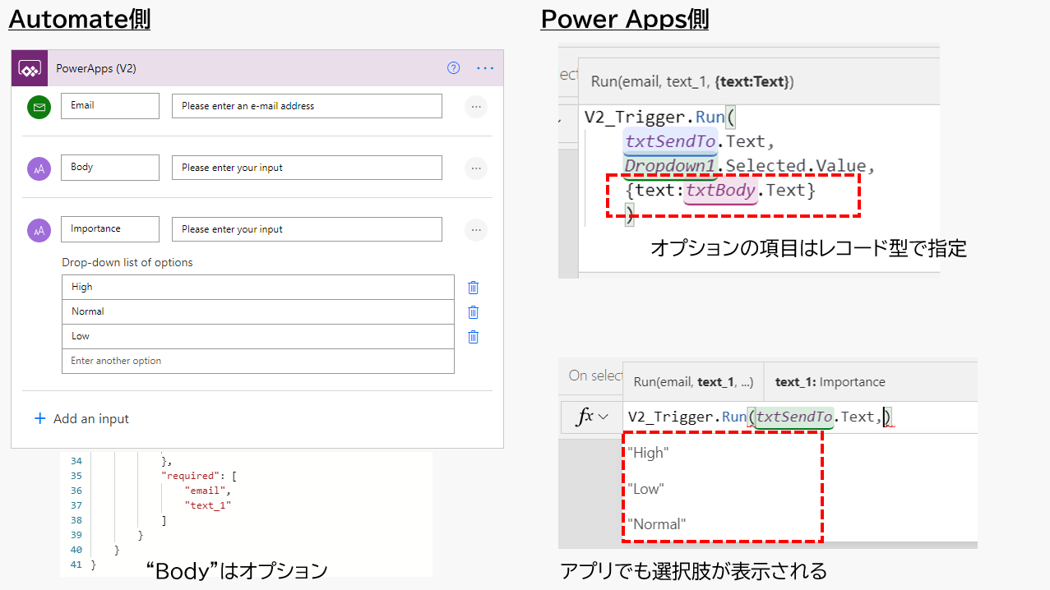Click the green Email input type icon
Screen dimensions: 1050x590
point(39,106)
